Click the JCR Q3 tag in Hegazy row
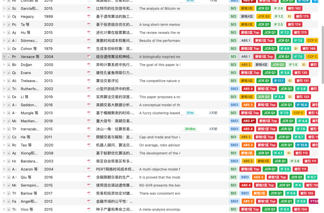Viewport: 324px width, 213px height. 264,16
